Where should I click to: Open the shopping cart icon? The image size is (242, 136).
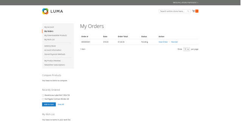[193, 11]
